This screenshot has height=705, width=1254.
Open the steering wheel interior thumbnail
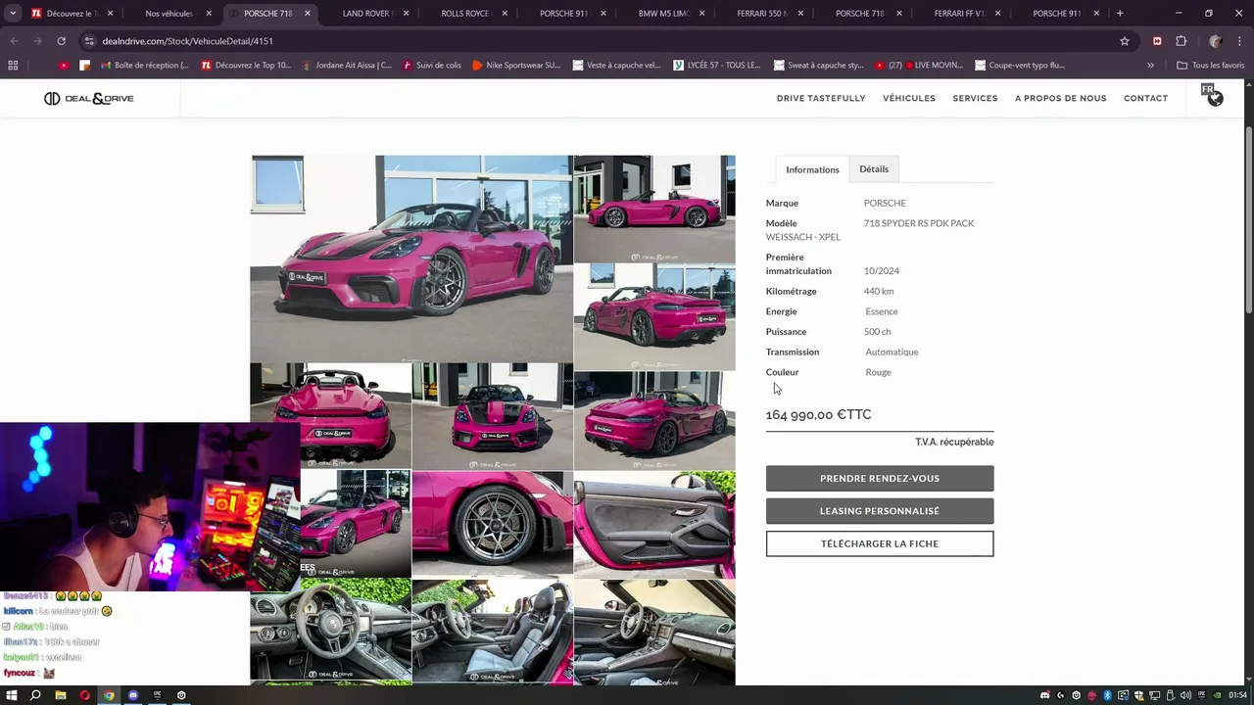(330, 630)
